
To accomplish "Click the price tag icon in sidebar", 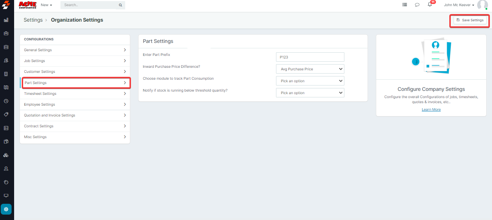I will (x=6, y=114).
